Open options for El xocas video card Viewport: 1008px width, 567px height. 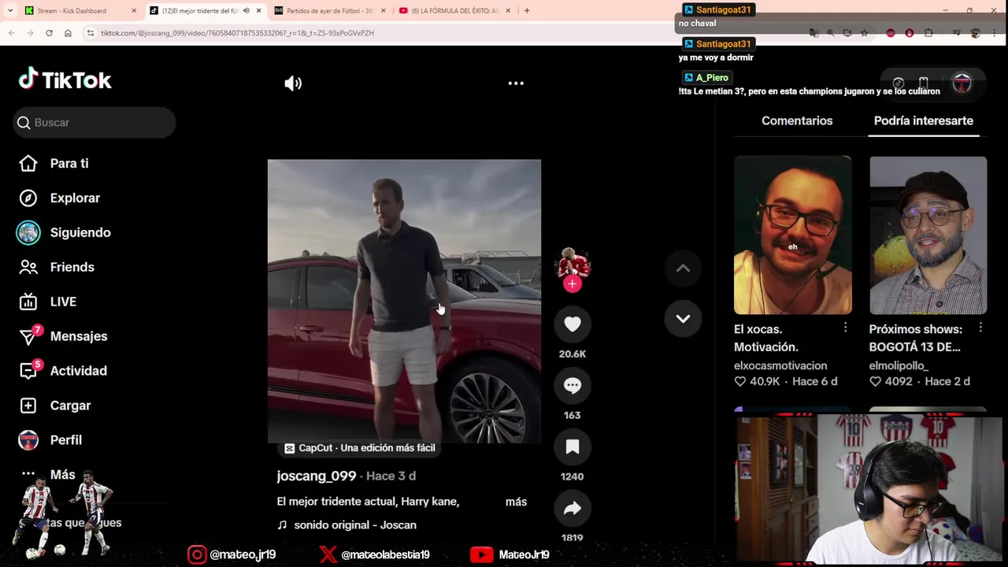(x=845, y=327)
